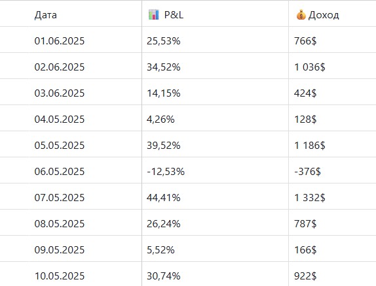Select the income value 424$
376x286 pixels.
[305, 93]
